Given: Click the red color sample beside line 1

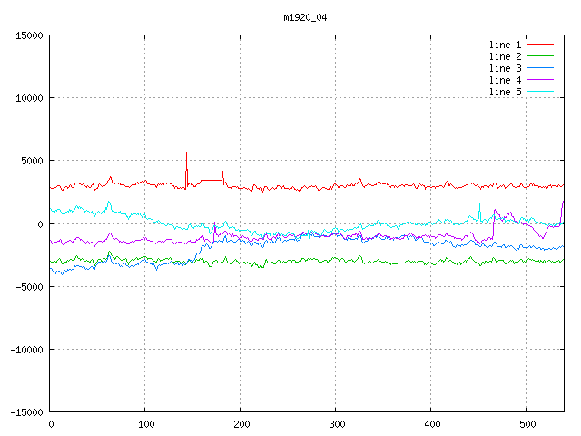Looking at the screenshot, I should click(x=540, y=45).
